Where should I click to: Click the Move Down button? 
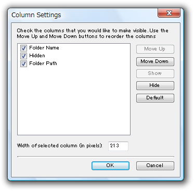pyautogui.click(x=155, y=61)
